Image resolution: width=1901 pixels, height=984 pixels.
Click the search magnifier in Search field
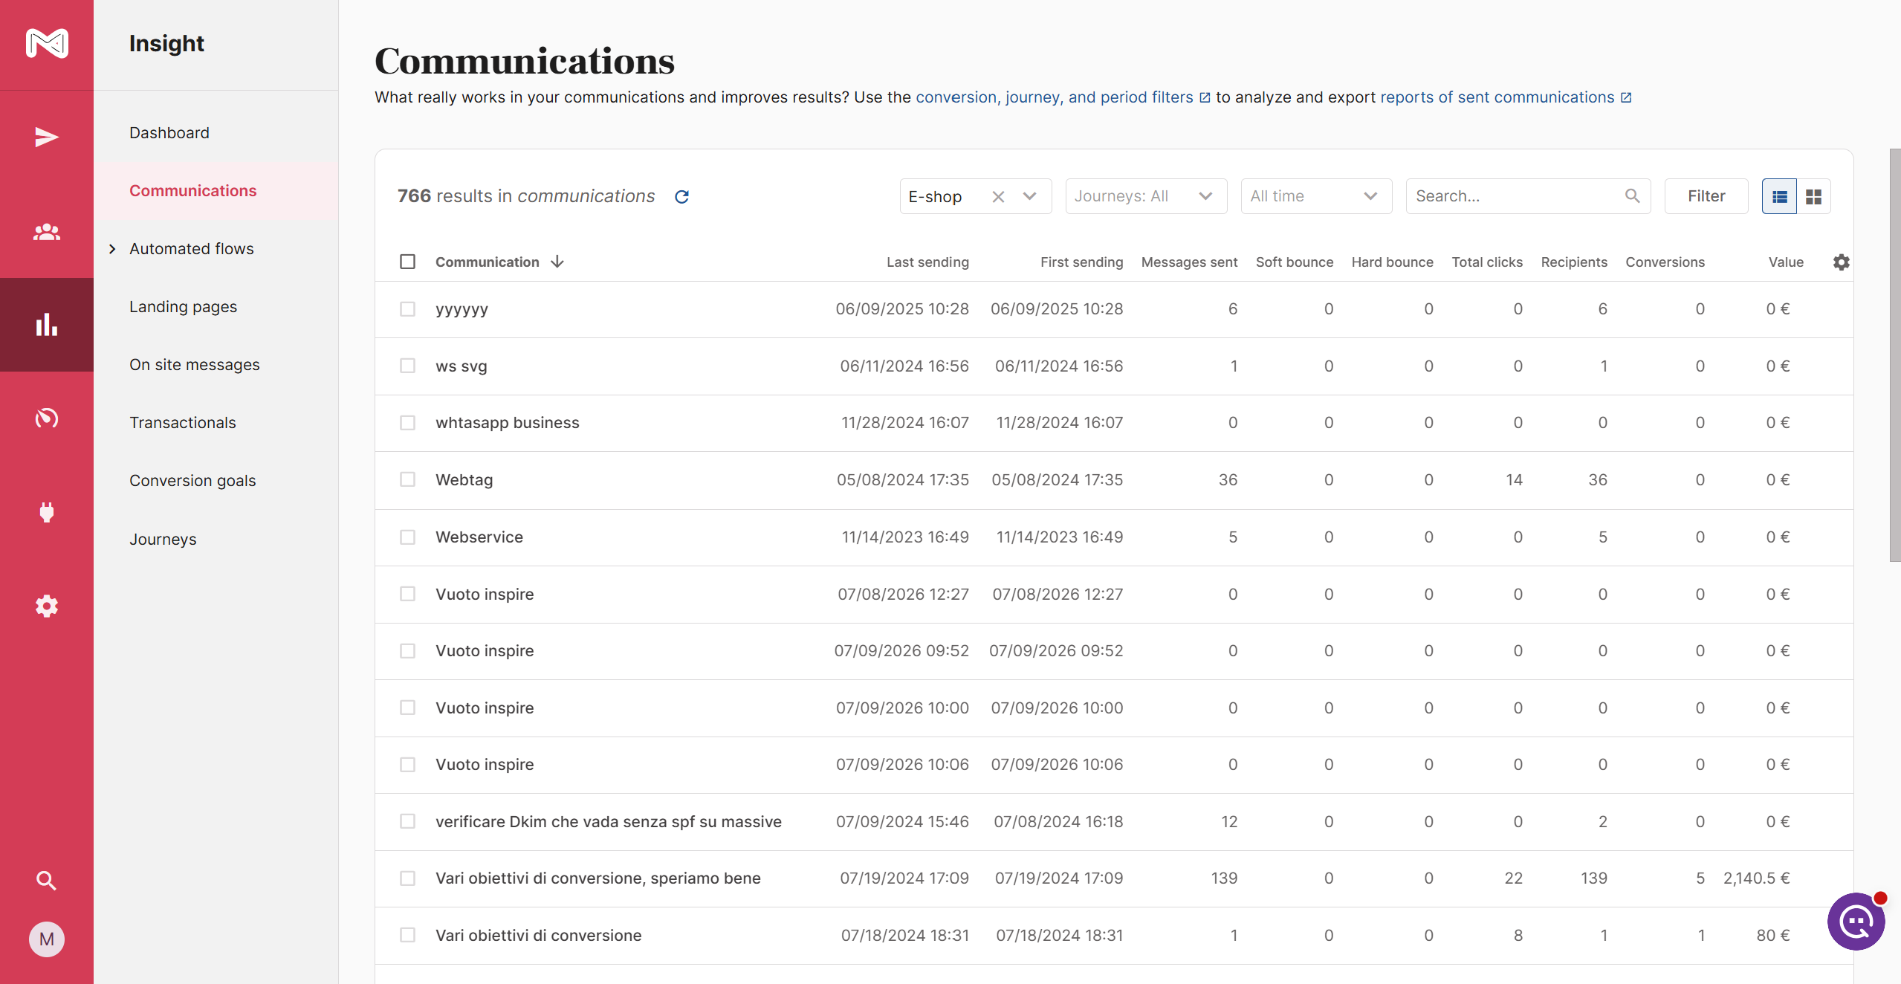[1632, 195]
